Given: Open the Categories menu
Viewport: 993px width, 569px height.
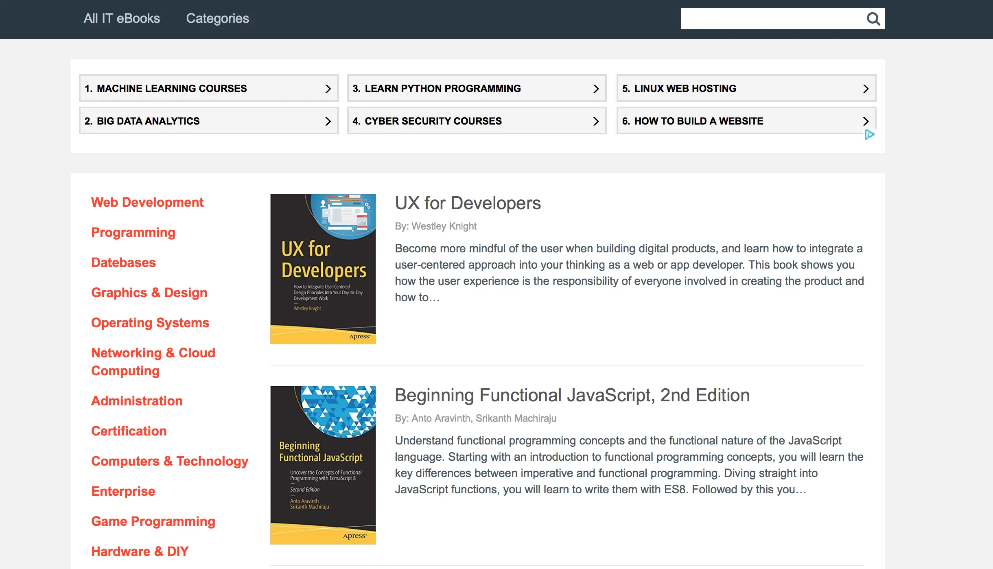Looking at the screenshot, I should click(217, 18).
